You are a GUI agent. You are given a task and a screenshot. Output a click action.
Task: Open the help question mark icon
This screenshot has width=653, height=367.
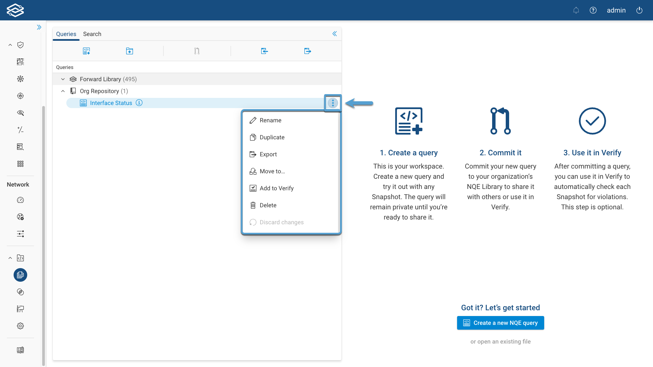[x=593, y=10]
